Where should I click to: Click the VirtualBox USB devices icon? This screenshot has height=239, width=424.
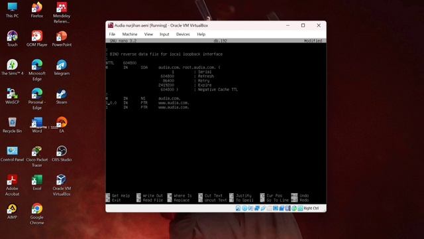coord(263,208)
